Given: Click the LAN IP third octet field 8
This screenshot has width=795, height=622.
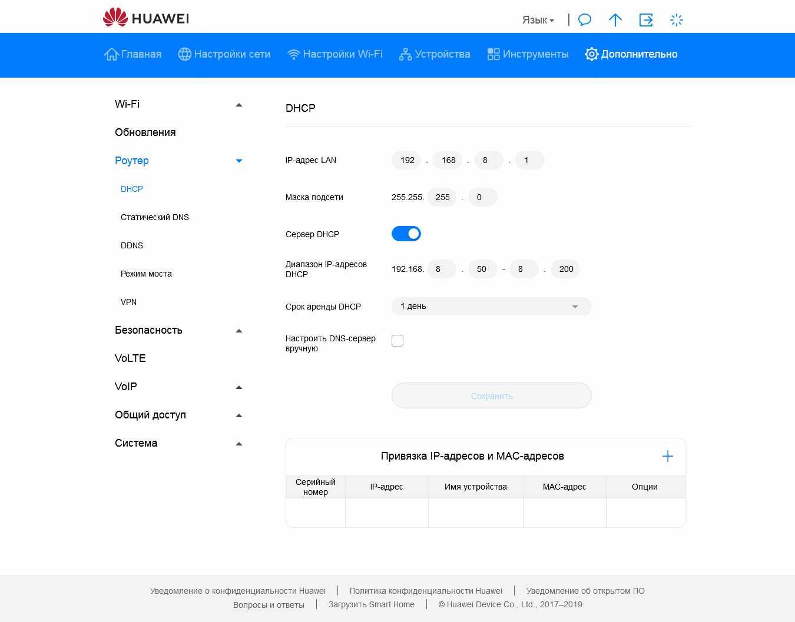Looking at the screenshot, I should click(489, 160).
